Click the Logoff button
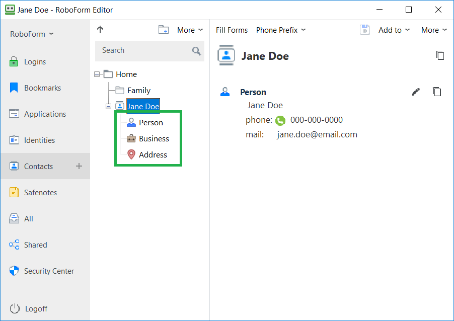454x321 pixels. click(28, 308)
